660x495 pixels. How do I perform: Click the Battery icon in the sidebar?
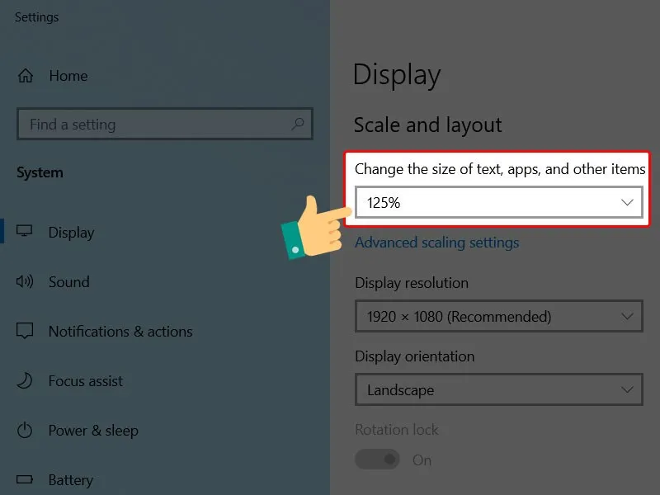click(x=26, y=480)
